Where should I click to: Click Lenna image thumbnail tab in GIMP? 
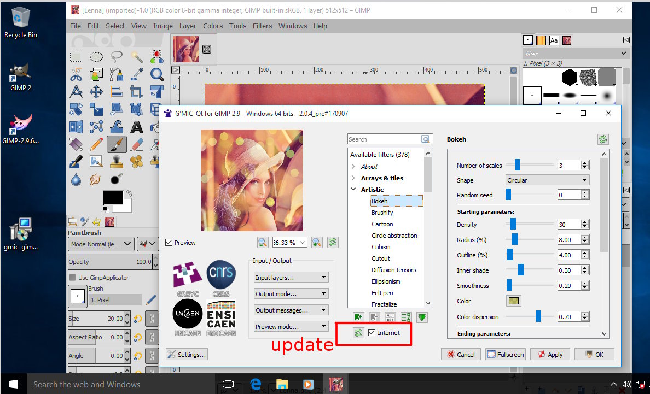(x=185, y=49)
